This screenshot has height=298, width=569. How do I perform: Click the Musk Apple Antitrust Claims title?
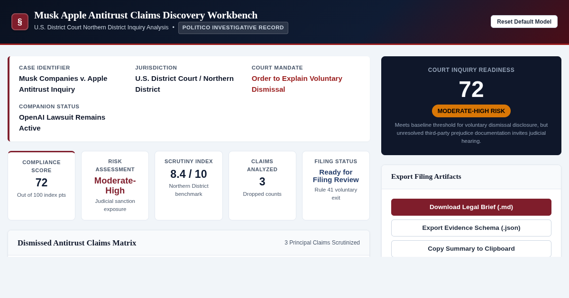(x=146, y=15)
